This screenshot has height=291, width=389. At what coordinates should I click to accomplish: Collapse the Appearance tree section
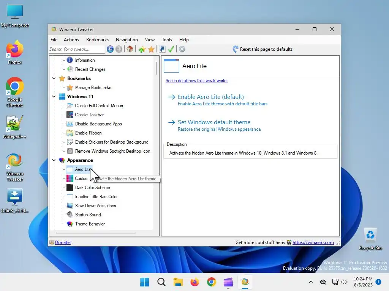[x=54, y=160]
